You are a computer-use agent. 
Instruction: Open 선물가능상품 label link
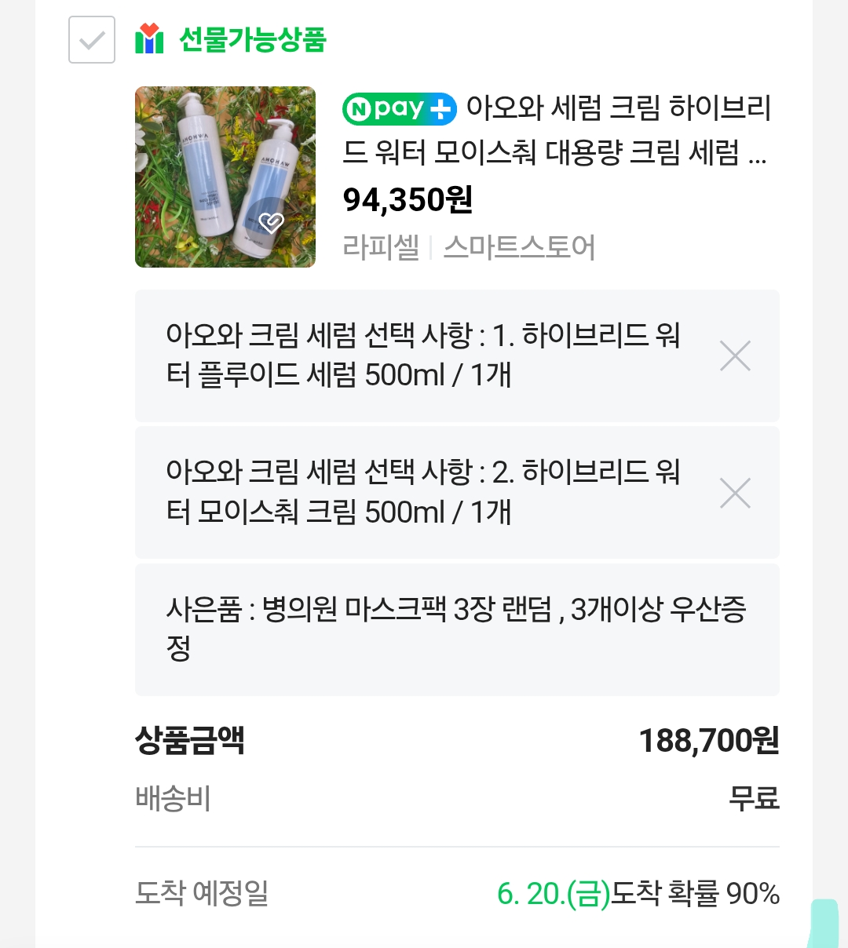point(252,39)
